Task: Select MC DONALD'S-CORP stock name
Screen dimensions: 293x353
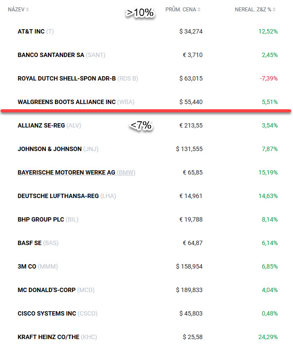Action: coord(46,290)
